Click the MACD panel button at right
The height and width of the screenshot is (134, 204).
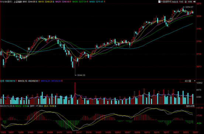[190, 106]
